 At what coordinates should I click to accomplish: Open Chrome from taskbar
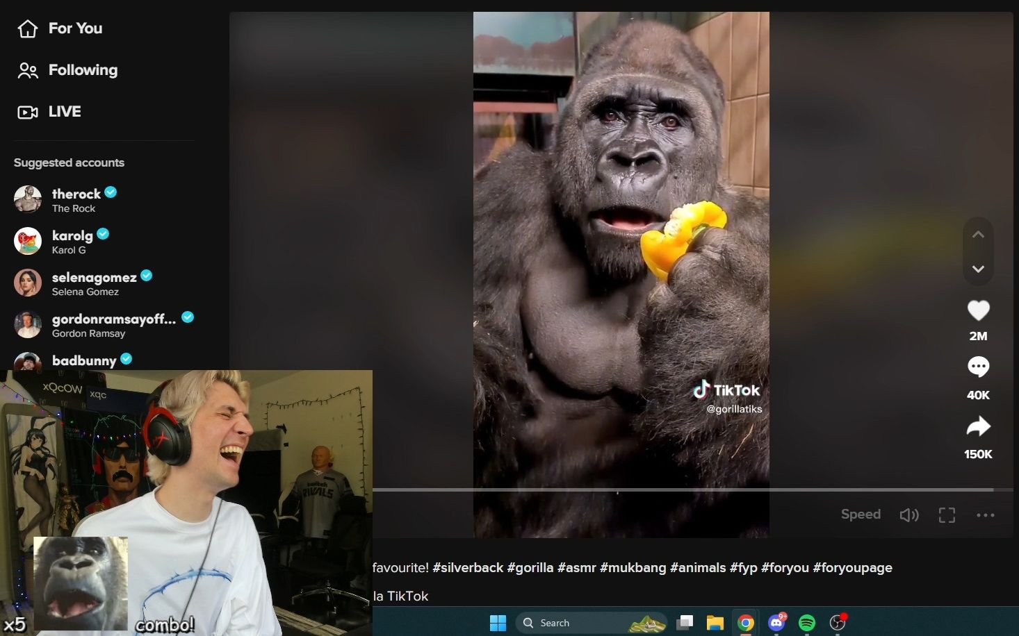tap(746, 623)
